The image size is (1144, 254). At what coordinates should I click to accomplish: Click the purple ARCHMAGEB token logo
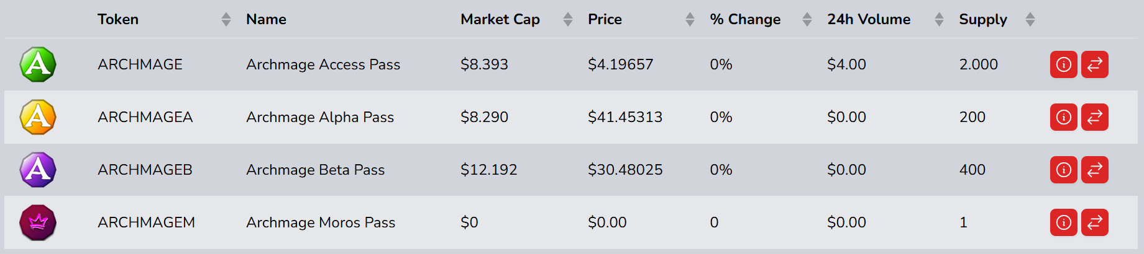coord(38,170)
